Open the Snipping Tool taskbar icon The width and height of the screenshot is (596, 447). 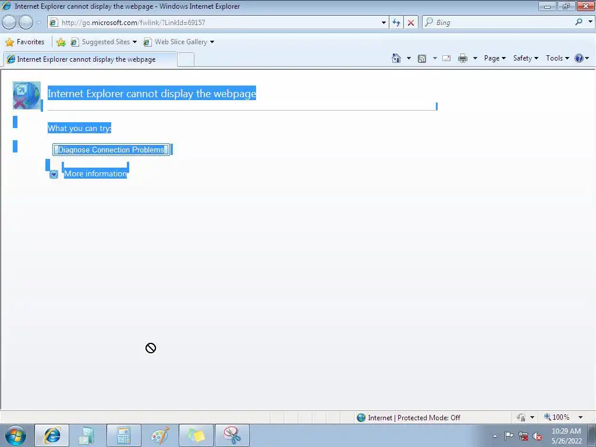pos(232,435)
